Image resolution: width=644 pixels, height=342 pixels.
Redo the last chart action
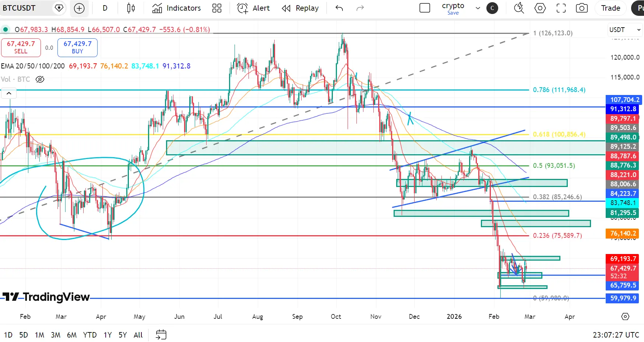point(360,8)
